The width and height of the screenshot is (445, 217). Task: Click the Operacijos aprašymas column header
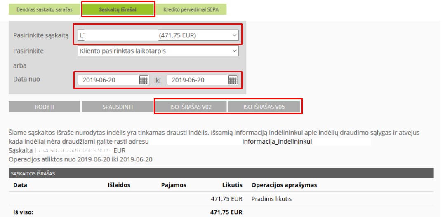pyautogui.click(x=284, y=185)
